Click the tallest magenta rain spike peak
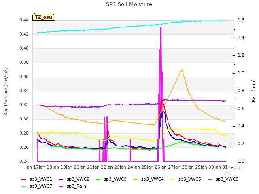259x194 pixels. tap(161, 27)
